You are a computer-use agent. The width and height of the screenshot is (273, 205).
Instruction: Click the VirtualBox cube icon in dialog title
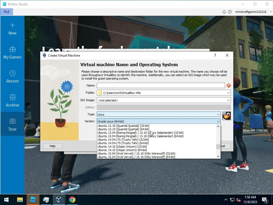[44, 56]
